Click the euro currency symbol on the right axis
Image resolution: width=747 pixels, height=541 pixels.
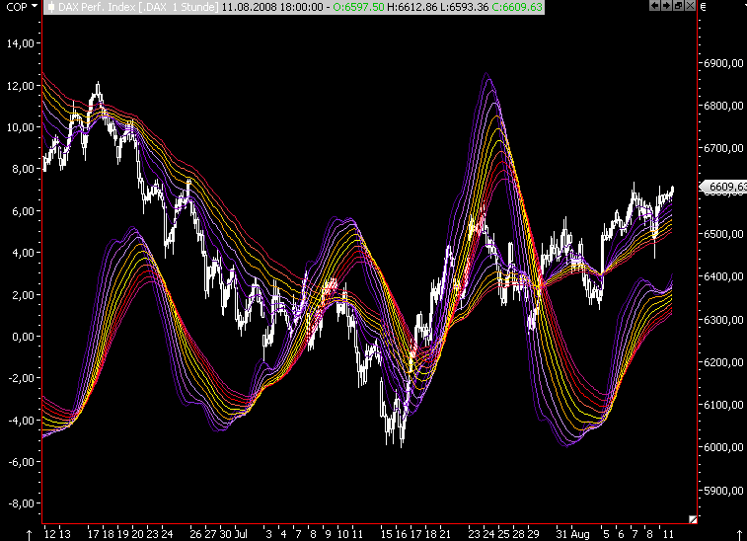click(x=703, y=7)
